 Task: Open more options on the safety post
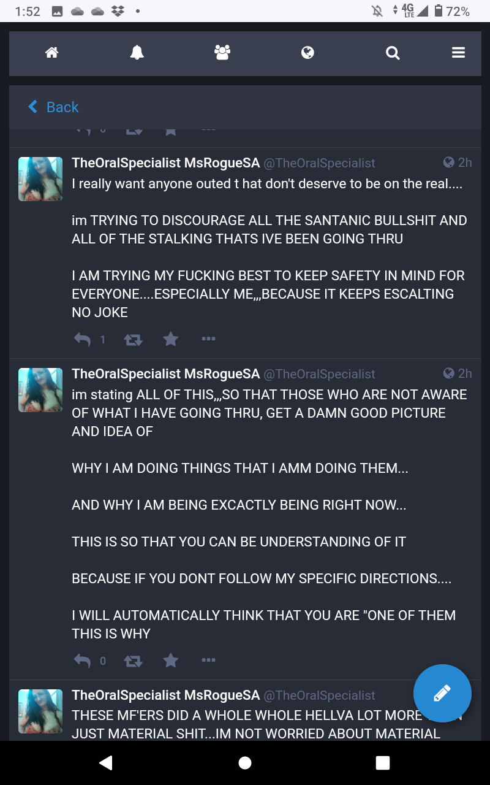tap(208, 339)
